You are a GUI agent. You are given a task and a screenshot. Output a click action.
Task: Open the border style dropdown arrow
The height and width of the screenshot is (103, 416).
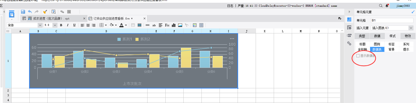106,25
